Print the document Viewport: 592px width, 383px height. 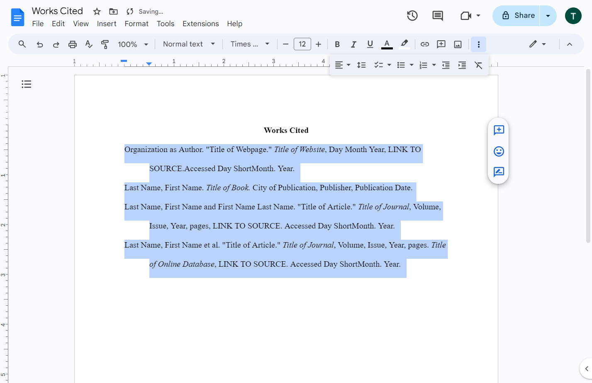pyautogui.click(x=73, y=44)
